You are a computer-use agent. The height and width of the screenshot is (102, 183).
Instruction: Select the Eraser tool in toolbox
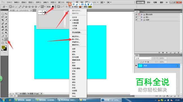[3, 30]
